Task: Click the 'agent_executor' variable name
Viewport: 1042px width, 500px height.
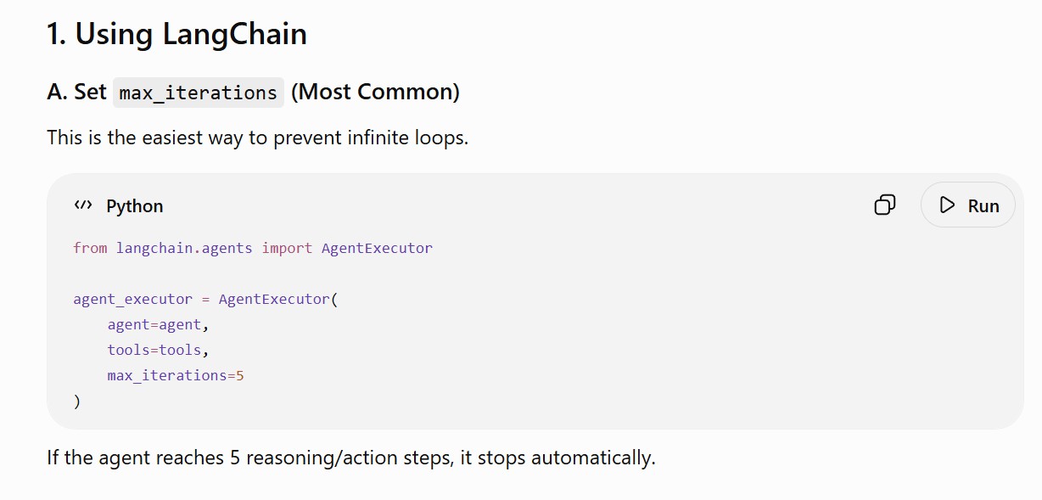Action: 133,300
